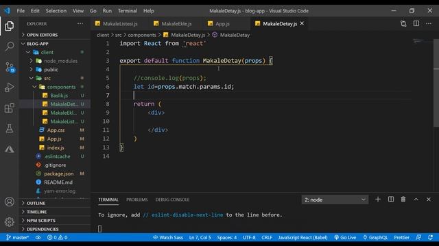Open the Azure triangle icon in activity bar
Viewport: 439px width, 246px height.
(9, 149)
